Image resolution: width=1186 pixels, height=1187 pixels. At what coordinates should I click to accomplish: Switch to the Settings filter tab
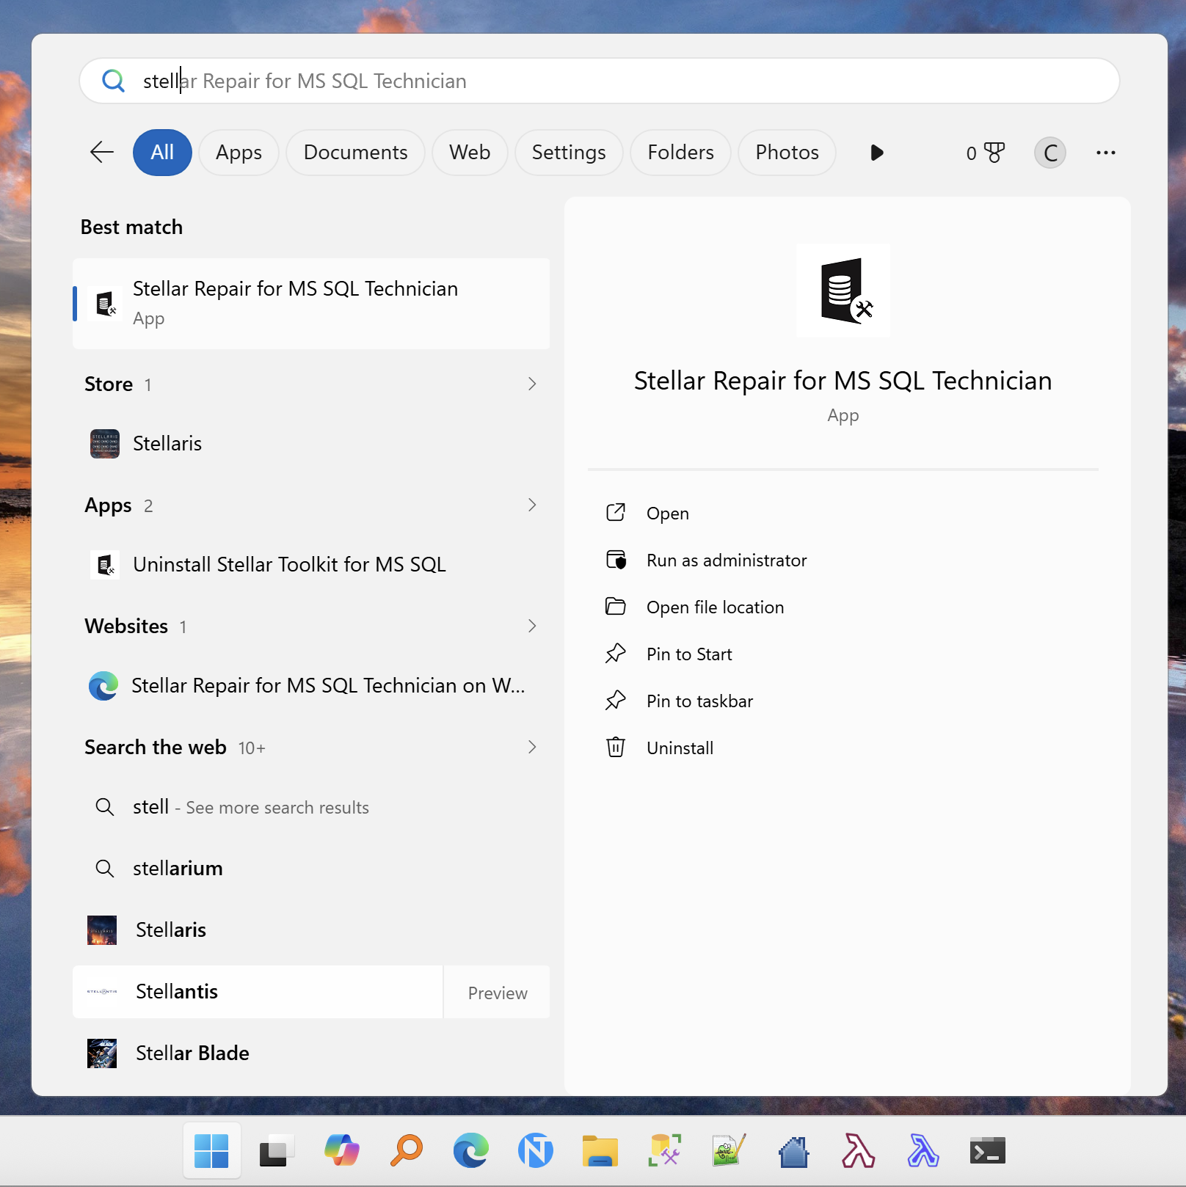click(x=569, y=153)
